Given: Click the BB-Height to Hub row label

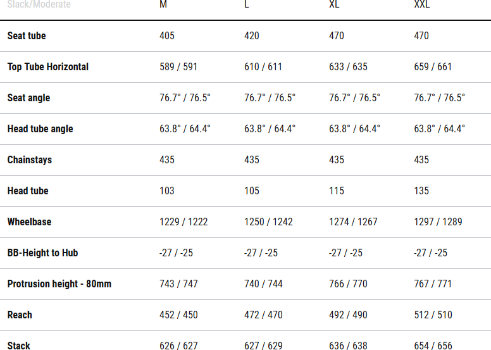Looking at the screenshot, I should 42,253.
